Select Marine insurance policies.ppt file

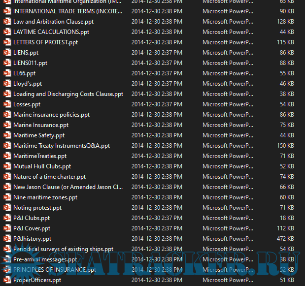[x=51, y=115]
